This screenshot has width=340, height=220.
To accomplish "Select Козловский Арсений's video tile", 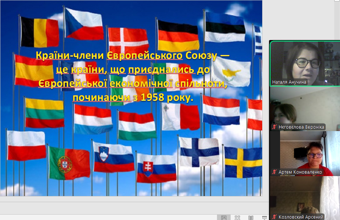I will coord(304,196).
